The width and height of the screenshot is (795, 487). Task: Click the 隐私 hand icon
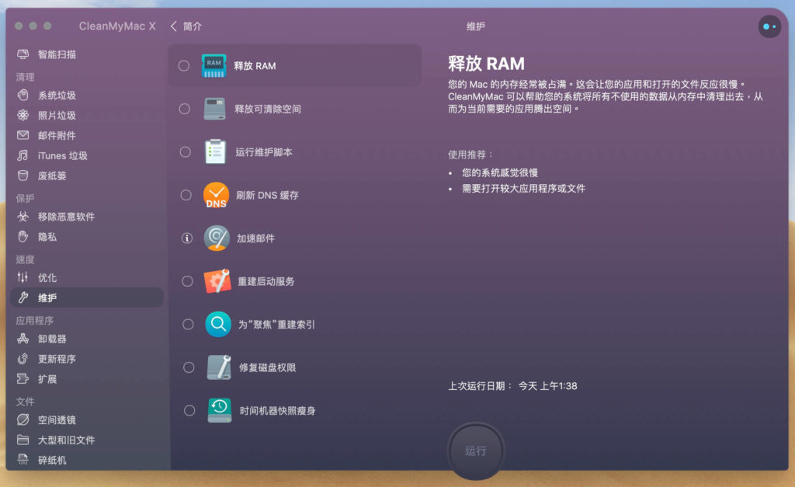pos(23,236)
